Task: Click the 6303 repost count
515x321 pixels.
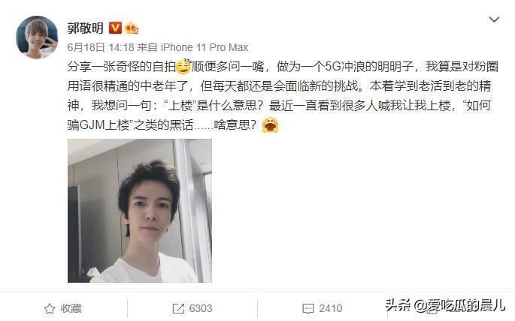Action: [200, 308]
